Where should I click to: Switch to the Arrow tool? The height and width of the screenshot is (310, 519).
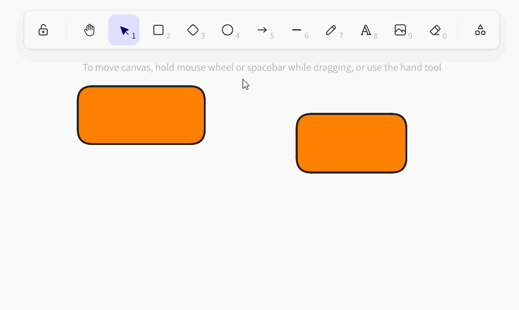pyautogui.click(x=262, y=30)
